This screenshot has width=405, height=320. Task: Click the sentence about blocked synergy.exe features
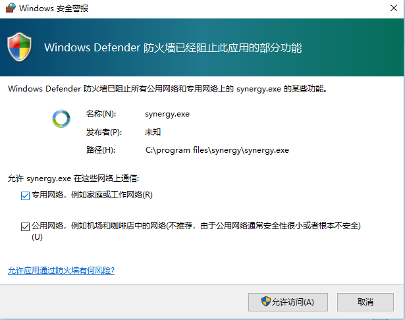[x=168, y=89]
